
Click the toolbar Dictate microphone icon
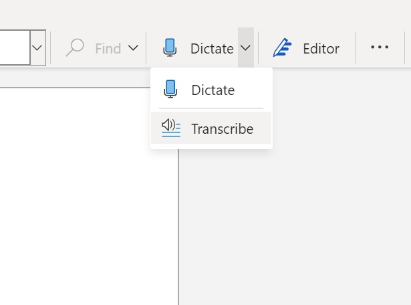coord(170,47)
